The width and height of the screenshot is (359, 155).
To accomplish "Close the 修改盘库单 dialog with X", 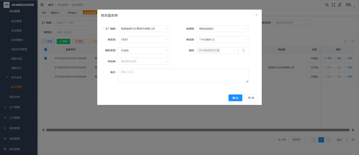I will pos(256,15).
